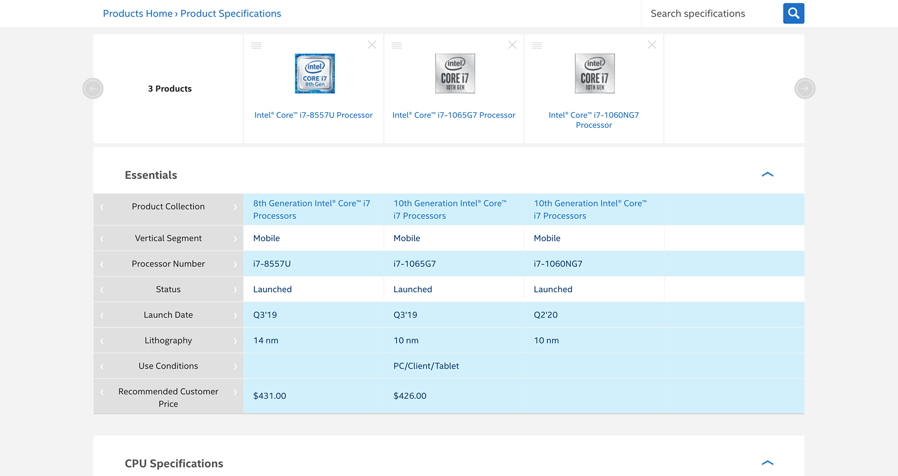The width and height of the screenshot is (898, 476).
Task: Open the Products Home breadcrumb link
Action: (138, 14)
